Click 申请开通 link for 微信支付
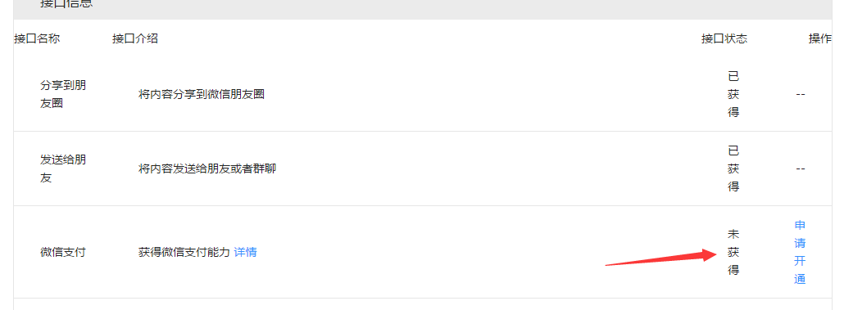Screen dimensions: 844x310 [x=800, y=252]
